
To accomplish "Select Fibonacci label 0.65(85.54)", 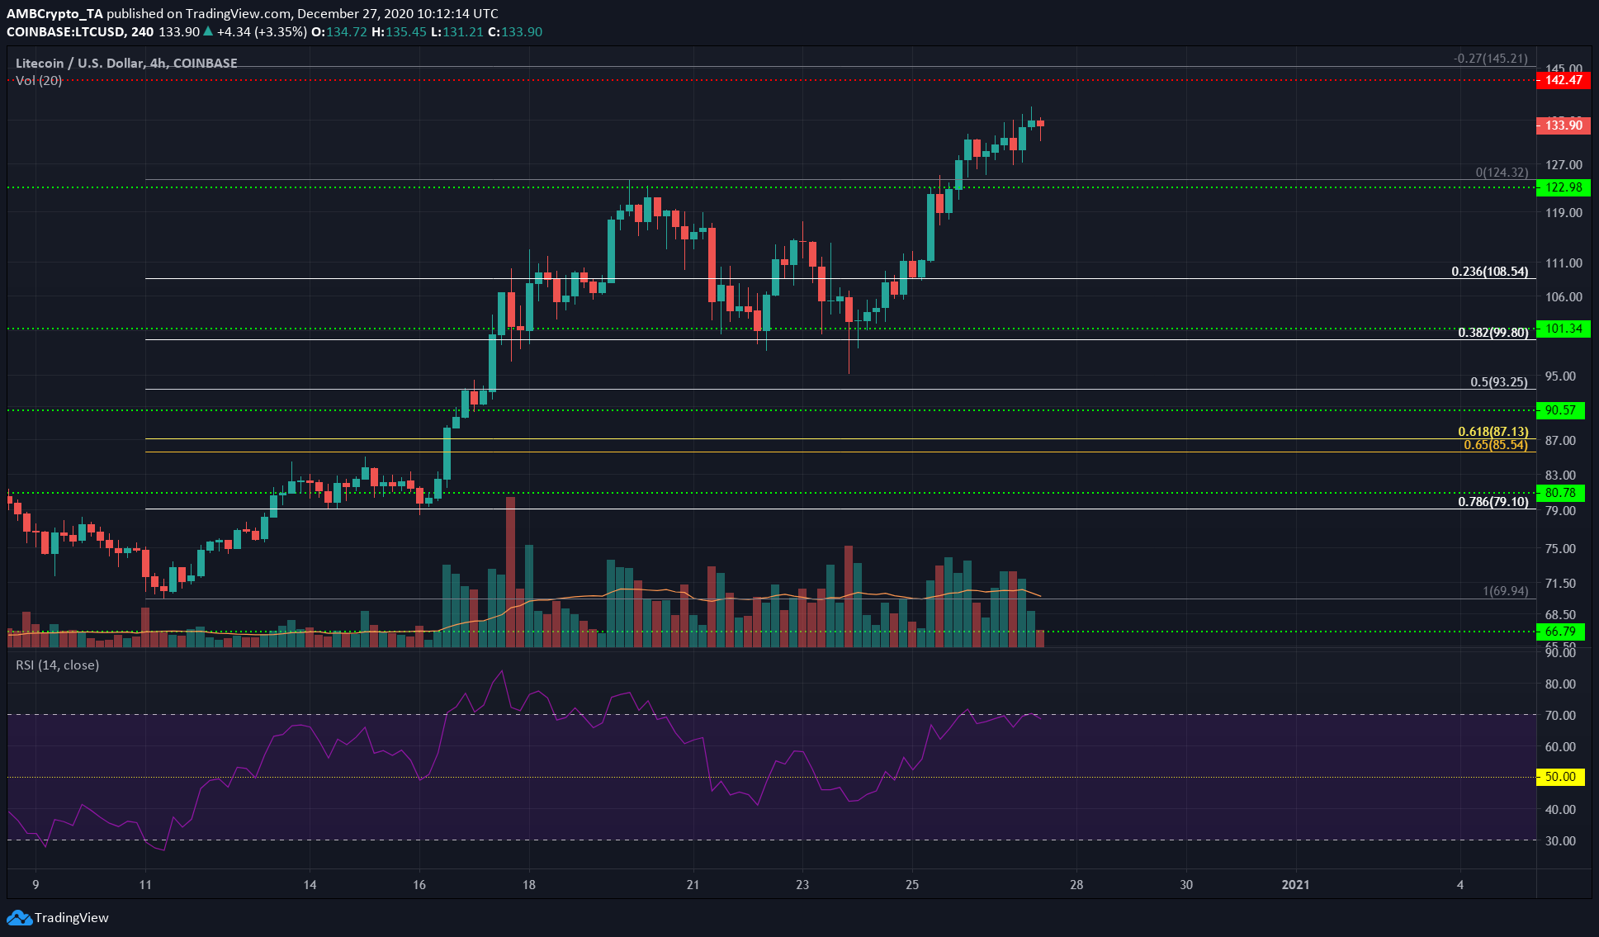I will click(1496, 445).
